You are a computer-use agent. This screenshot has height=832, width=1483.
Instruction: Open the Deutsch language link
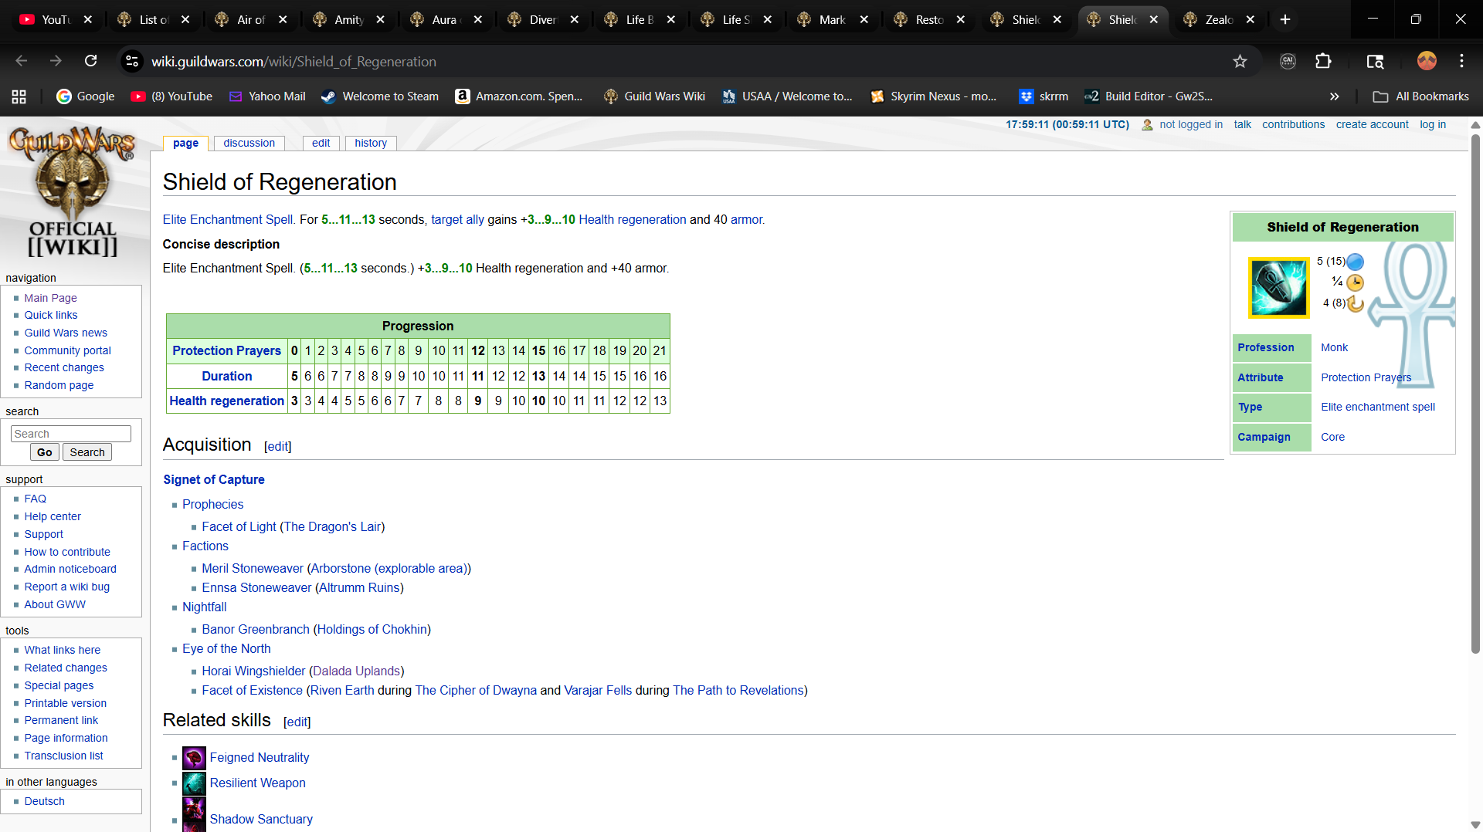click(x=44, y=801)
